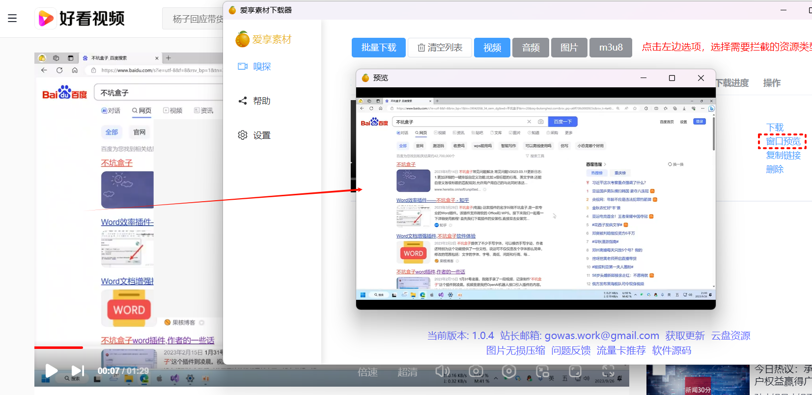
Task: Open the 超清 quality selector
Action: [407, 372]
